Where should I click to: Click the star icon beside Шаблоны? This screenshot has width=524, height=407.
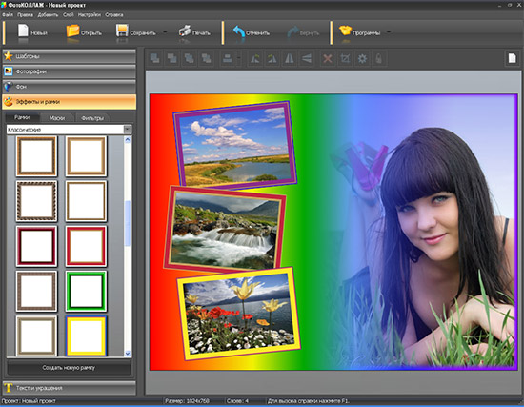[9, 56]
